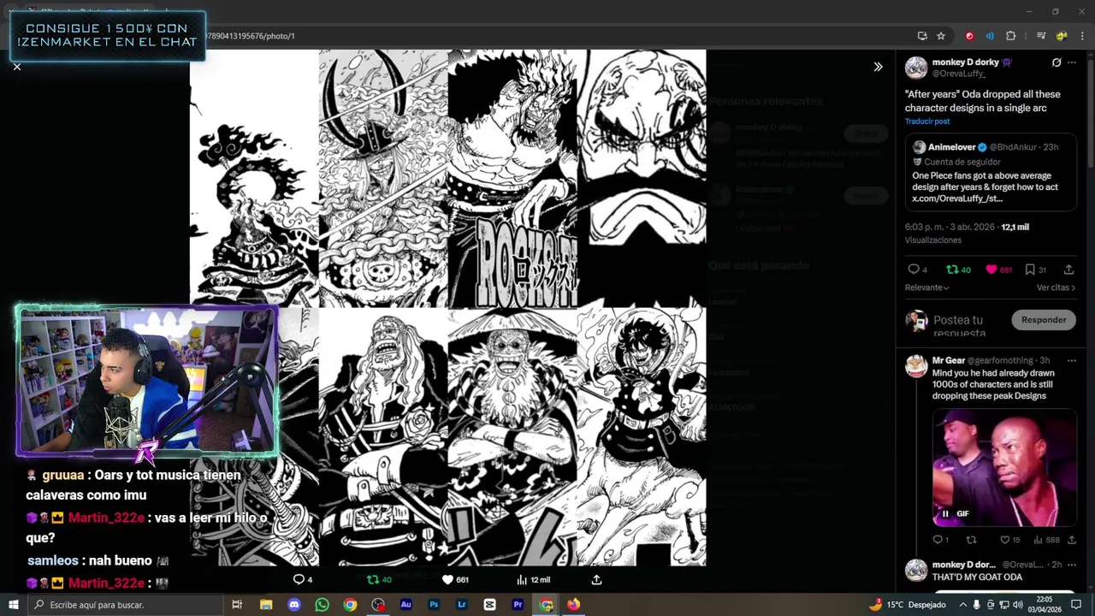Open the GIF thumbnail in Mr Gear's reply
Screen dimensions: 1095x616
tap(1004, 467)
